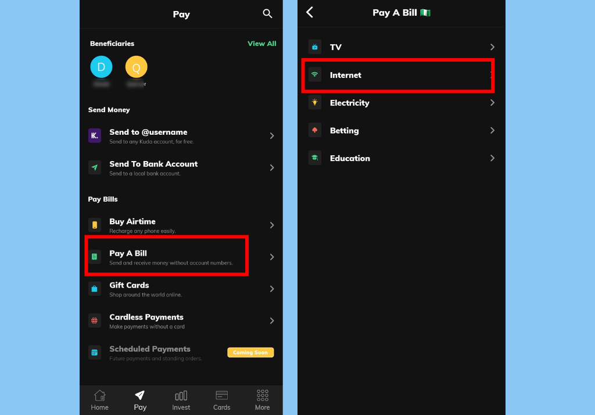The height and width of the screenshot is (415, 595).
Task: Go back from Pay A Bill screen
Action: point(310,12)
